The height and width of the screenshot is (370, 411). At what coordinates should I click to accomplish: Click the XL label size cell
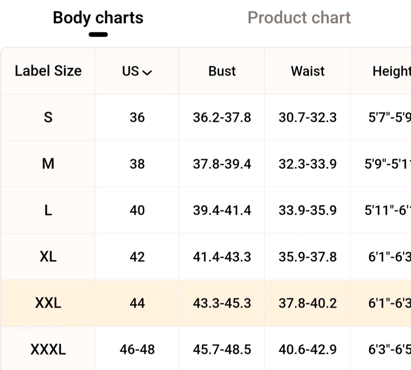click(48, 257)
